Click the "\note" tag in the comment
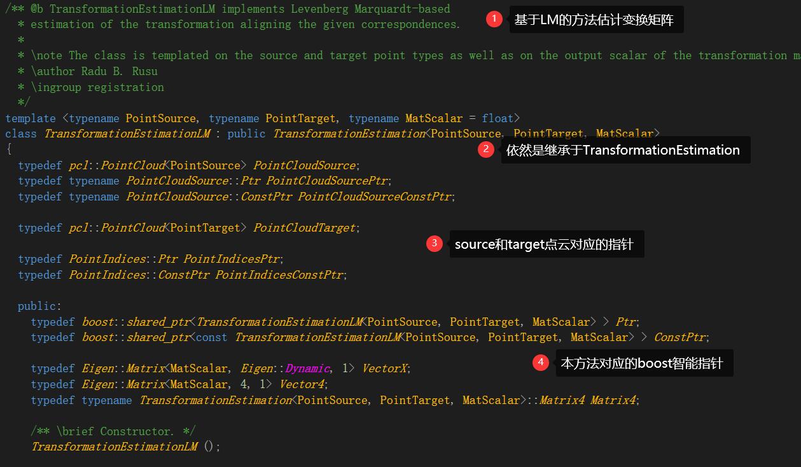The image size is (801, 467). 46,55
